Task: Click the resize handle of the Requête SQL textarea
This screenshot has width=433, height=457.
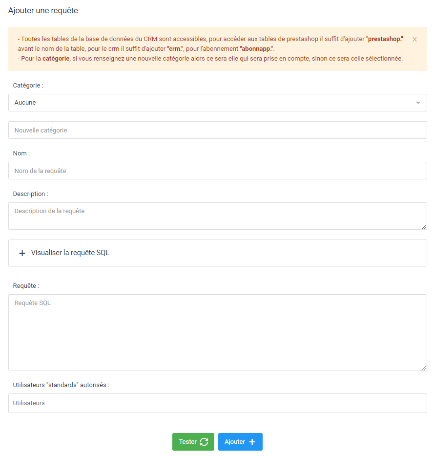Action: pos(424,368)
